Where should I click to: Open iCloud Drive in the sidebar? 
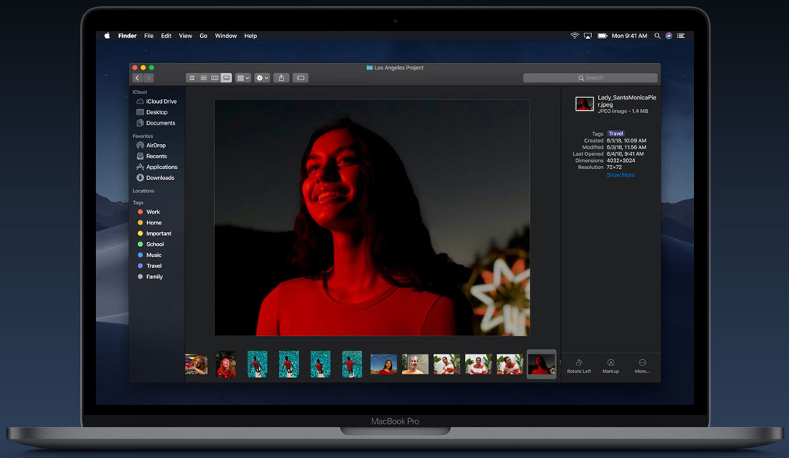[x=157, y=101]
